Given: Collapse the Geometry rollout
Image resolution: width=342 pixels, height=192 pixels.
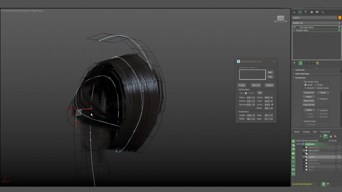Looking at the screenshot, I should coord(300,77).
